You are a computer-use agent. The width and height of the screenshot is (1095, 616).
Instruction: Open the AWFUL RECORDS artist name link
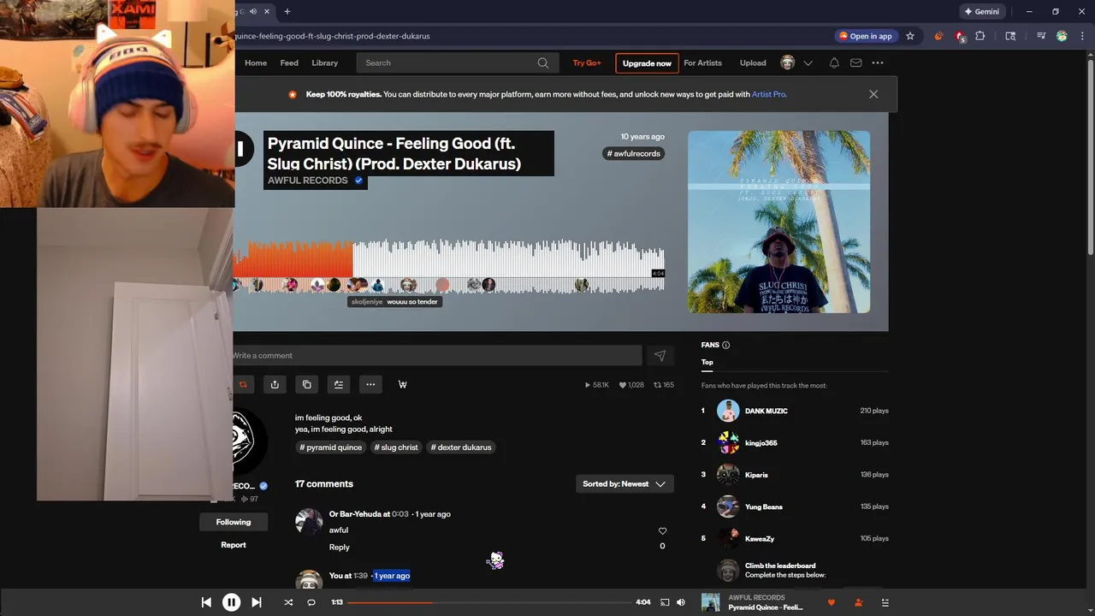(307, 181)
